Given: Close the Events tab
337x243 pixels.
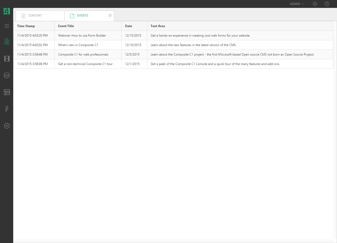Looking at the screenshot, I should 110,16.
